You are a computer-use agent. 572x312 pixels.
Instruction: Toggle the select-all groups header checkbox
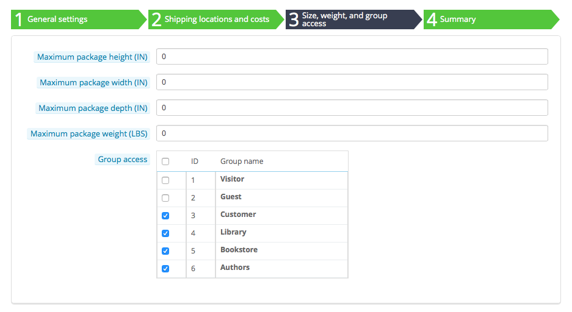click(165, 161)
